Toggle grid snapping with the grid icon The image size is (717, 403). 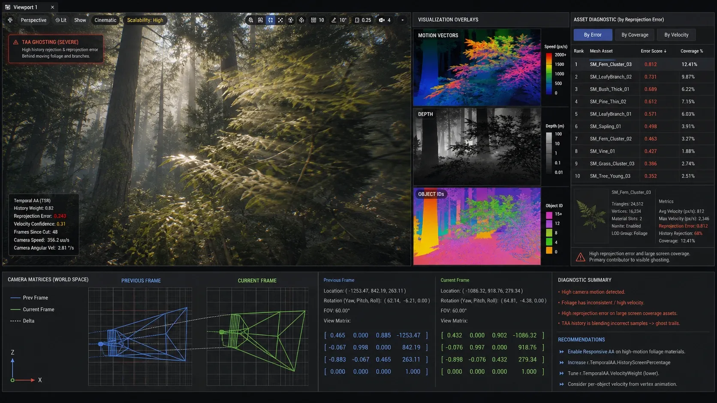(x=313, y=20)
